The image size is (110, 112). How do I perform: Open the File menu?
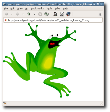click(x=6, y=8)
